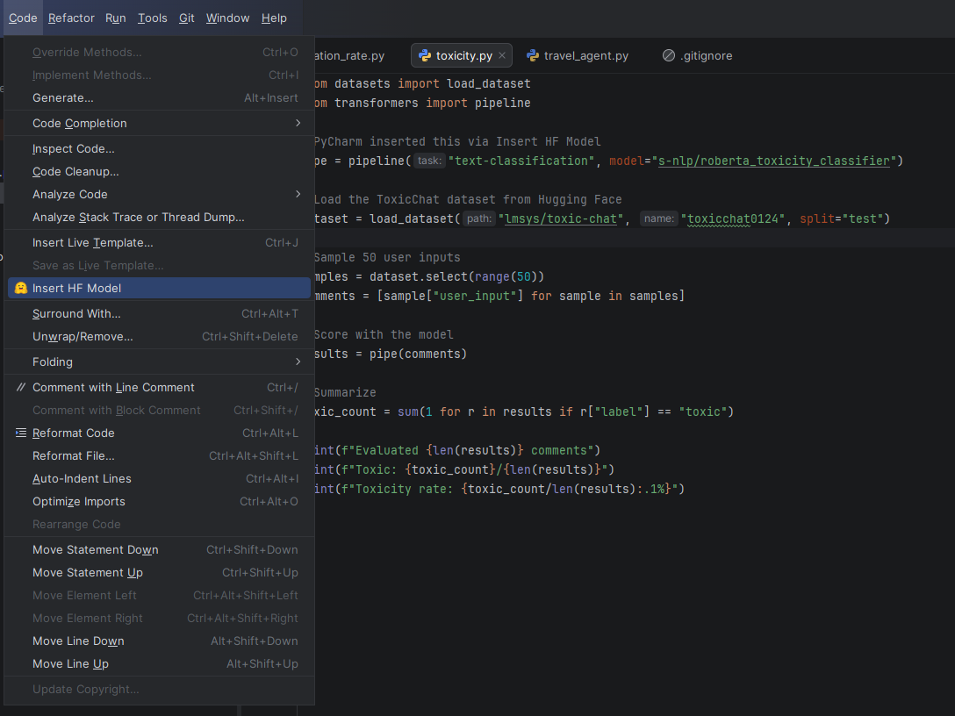Viewport: 955px width, 716px height.
Task: Open the Help menu
Action: point(274,18)
